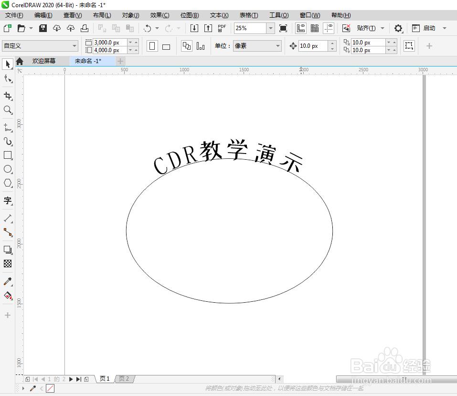
Task: Select the Color Eyedropper tool
Action: coord(8,281)
